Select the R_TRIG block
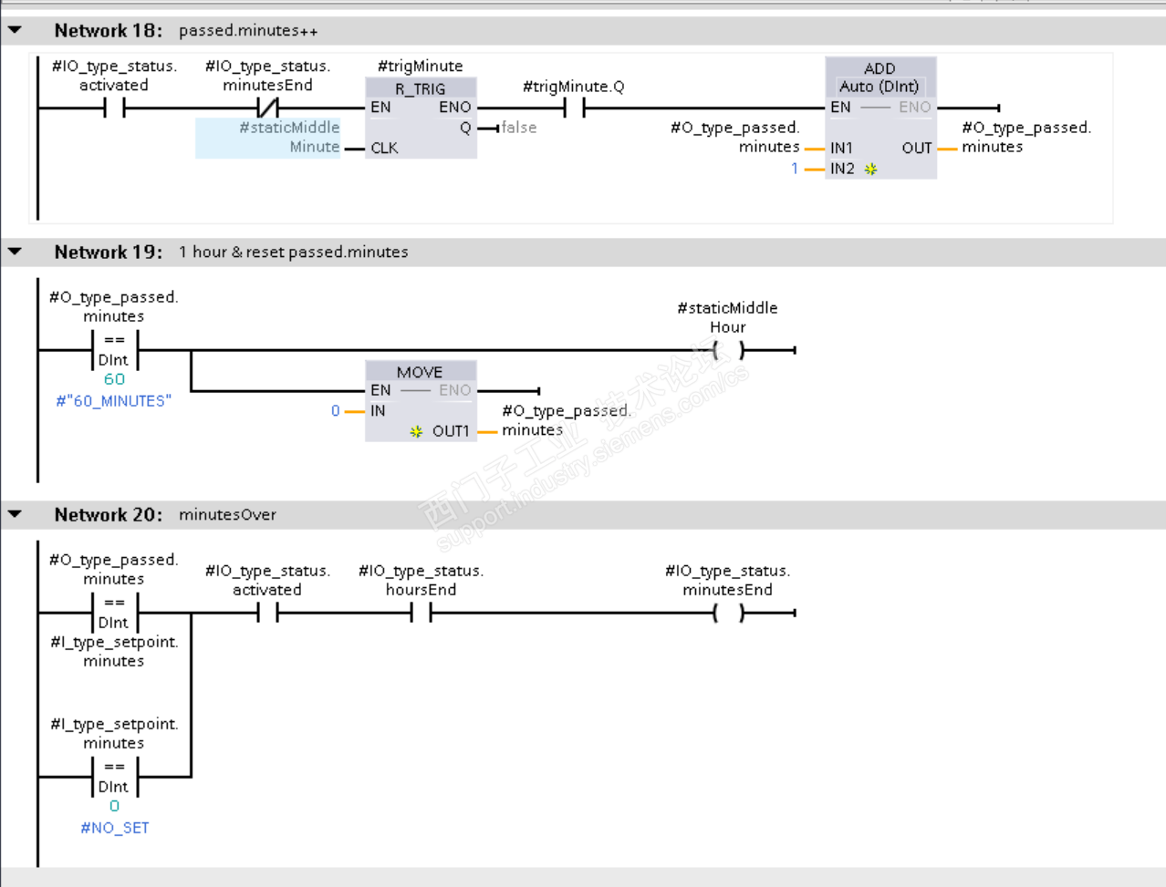The image size is (1166, 887). [421, 119]
